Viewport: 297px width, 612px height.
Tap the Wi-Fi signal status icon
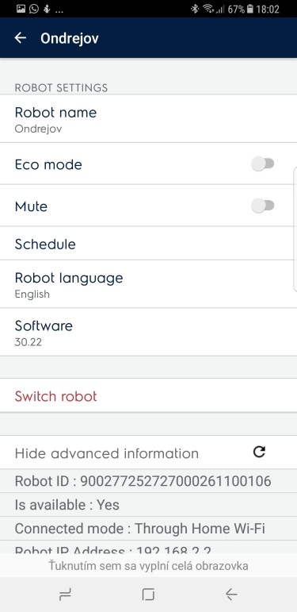(x=208, y=9)
